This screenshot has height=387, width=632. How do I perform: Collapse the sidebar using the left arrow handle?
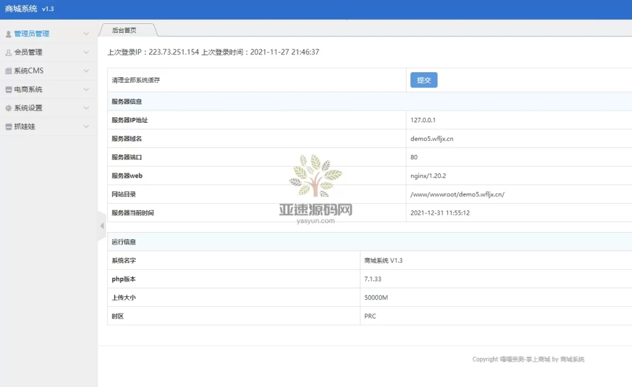101,226
